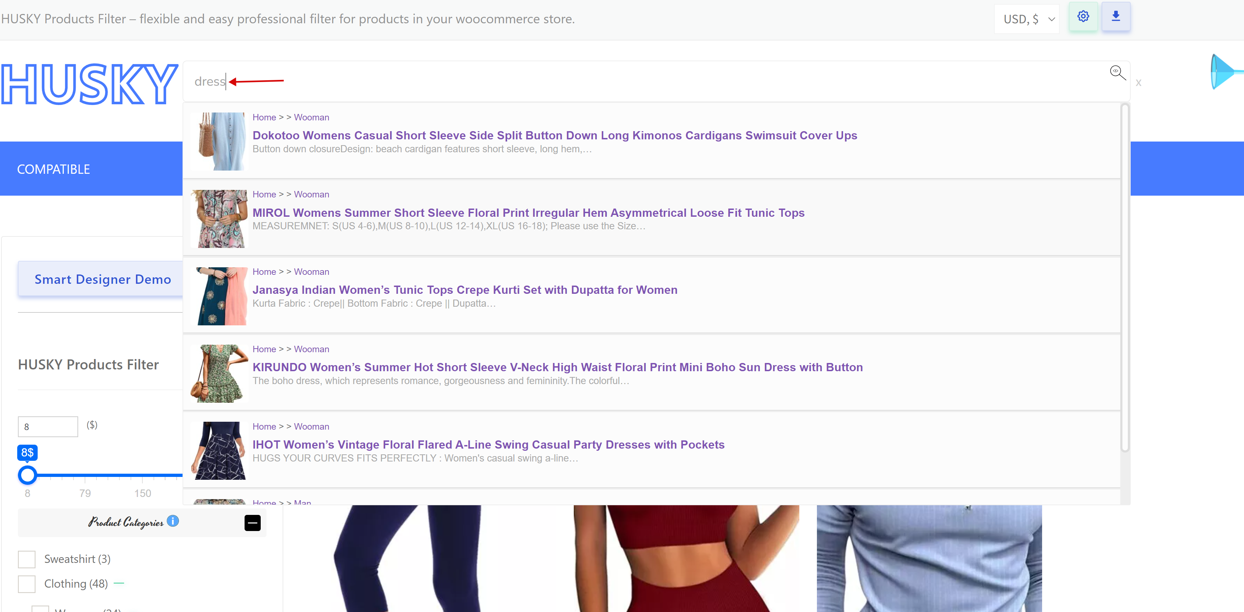The width and height of the screenshot is (1244, 612).
Task: Click the minimum price input box
Action: (48, 427)
